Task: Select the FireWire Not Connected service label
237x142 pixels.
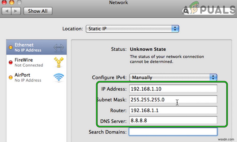Action: tap(29, 62)
